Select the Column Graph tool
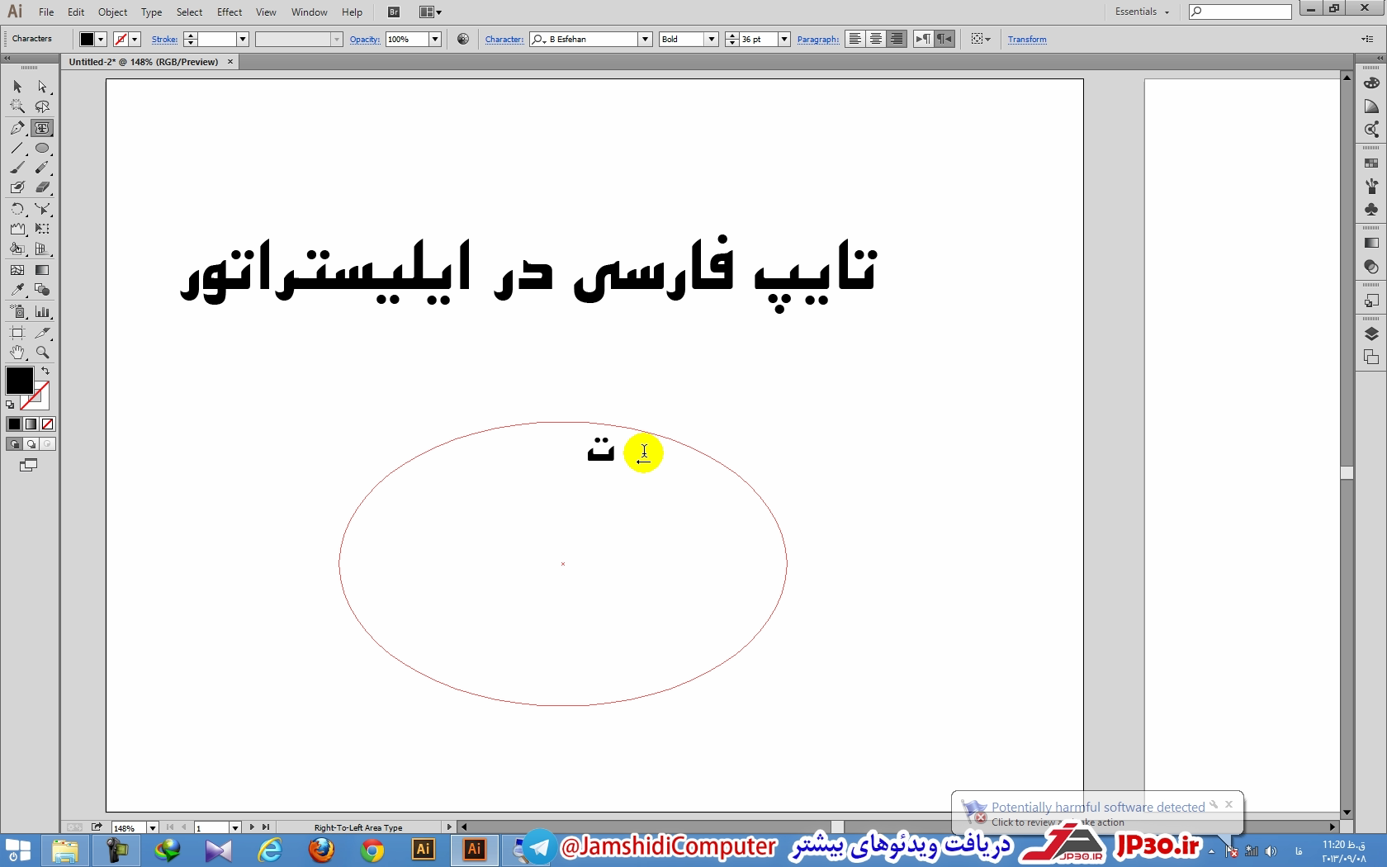1387x867 pixels. (42, 311)
